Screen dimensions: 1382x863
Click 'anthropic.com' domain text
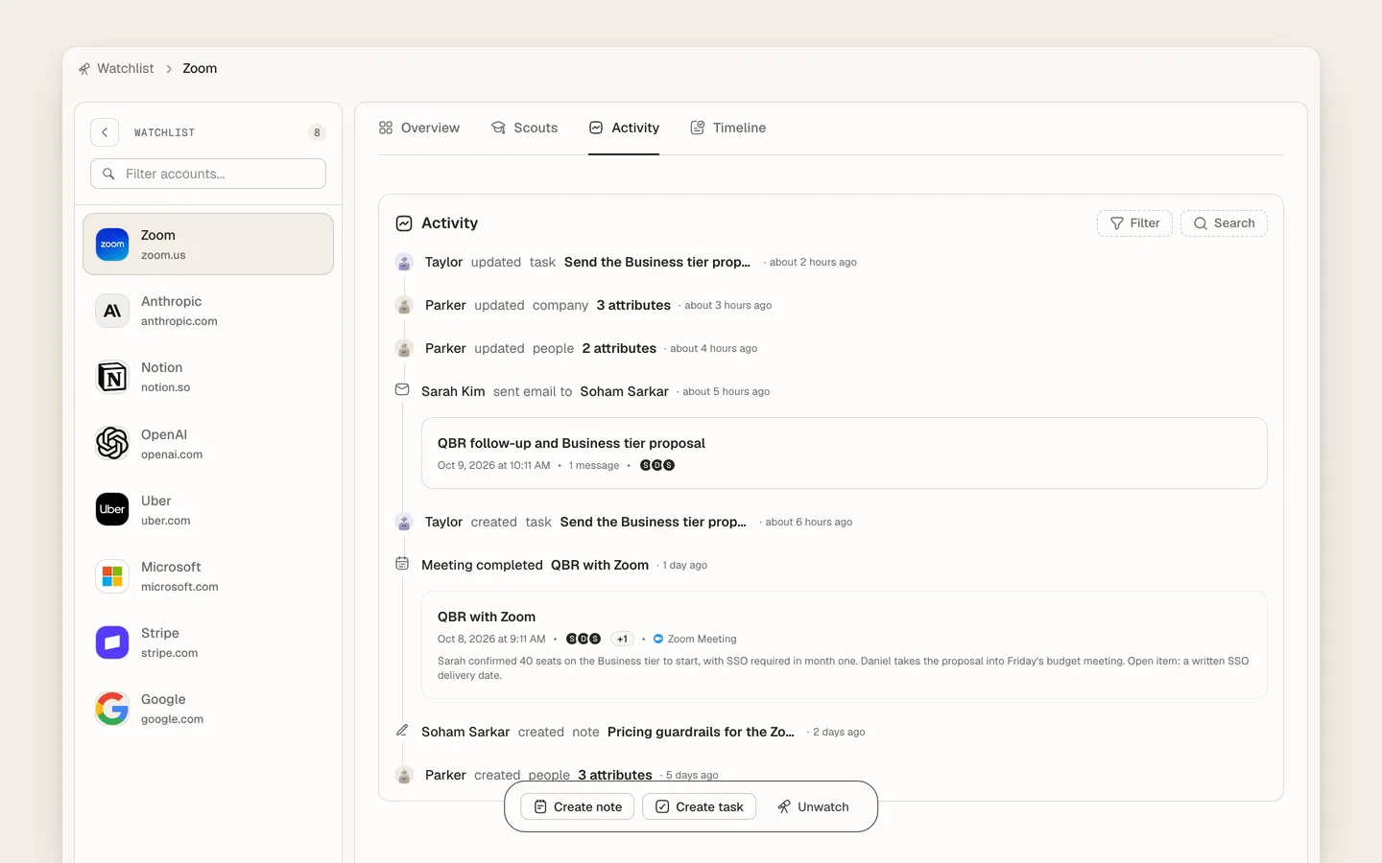click(x=179, y=321)
